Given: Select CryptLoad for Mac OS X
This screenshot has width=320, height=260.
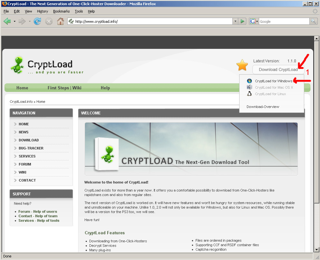Looking at the screenshot, I should tap(274, 87).
